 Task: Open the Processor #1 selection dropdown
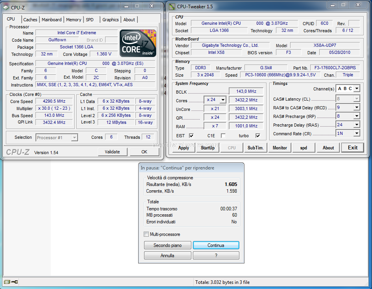click(74, 138)
